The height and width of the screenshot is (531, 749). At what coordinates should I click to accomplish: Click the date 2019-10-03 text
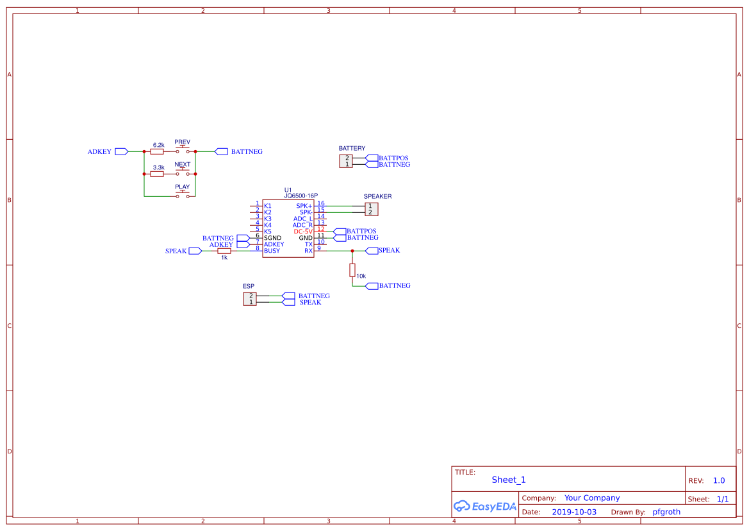click(x=574, y=512)
